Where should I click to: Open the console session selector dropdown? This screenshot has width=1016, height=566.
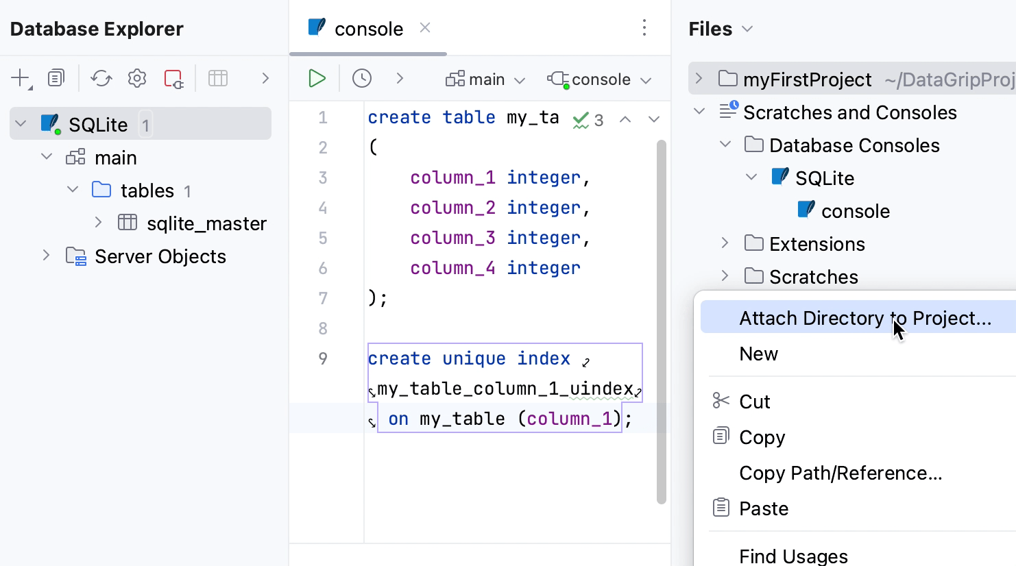pyautogui.click(x=599, y=79)
